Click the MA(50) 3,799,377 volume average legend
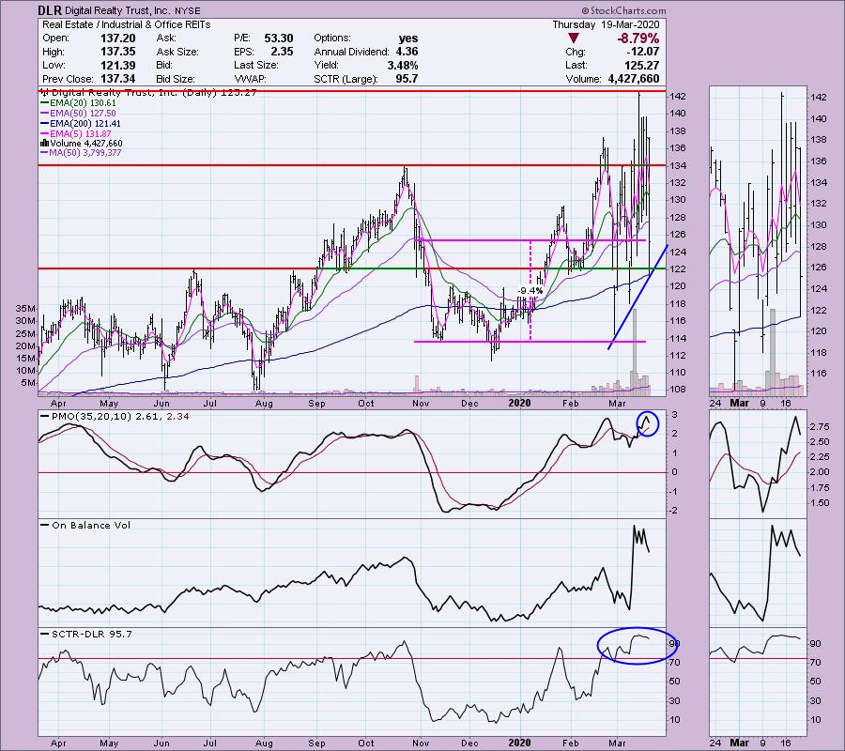Screen dimensions: 845x751 point(81,153)
